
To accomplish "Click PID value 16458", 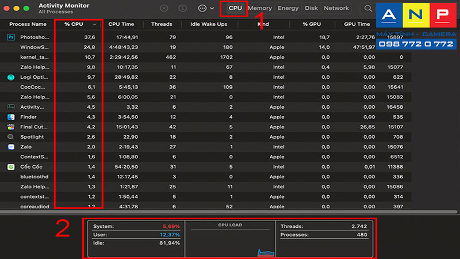I will tap(394, 107).
